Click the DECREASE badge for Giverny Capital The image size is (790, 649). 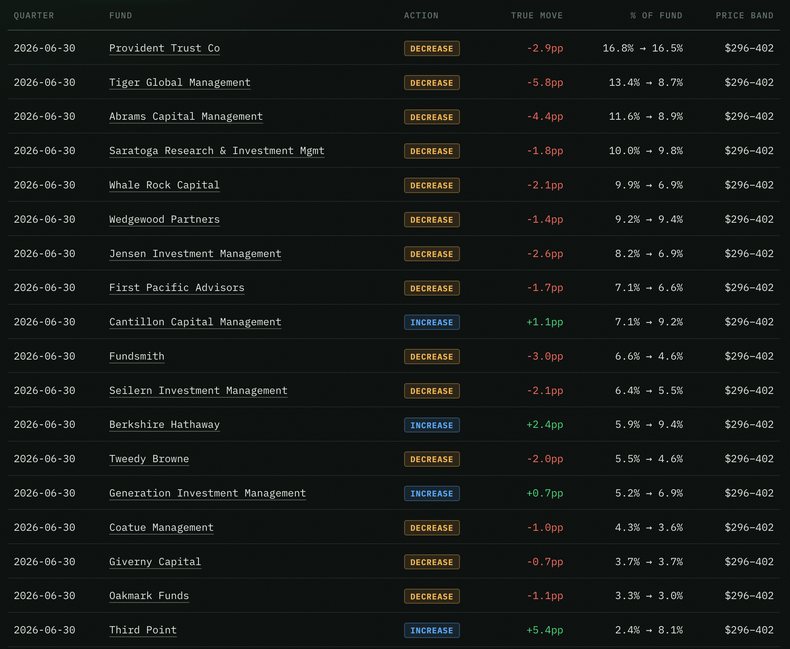[432, 562]
